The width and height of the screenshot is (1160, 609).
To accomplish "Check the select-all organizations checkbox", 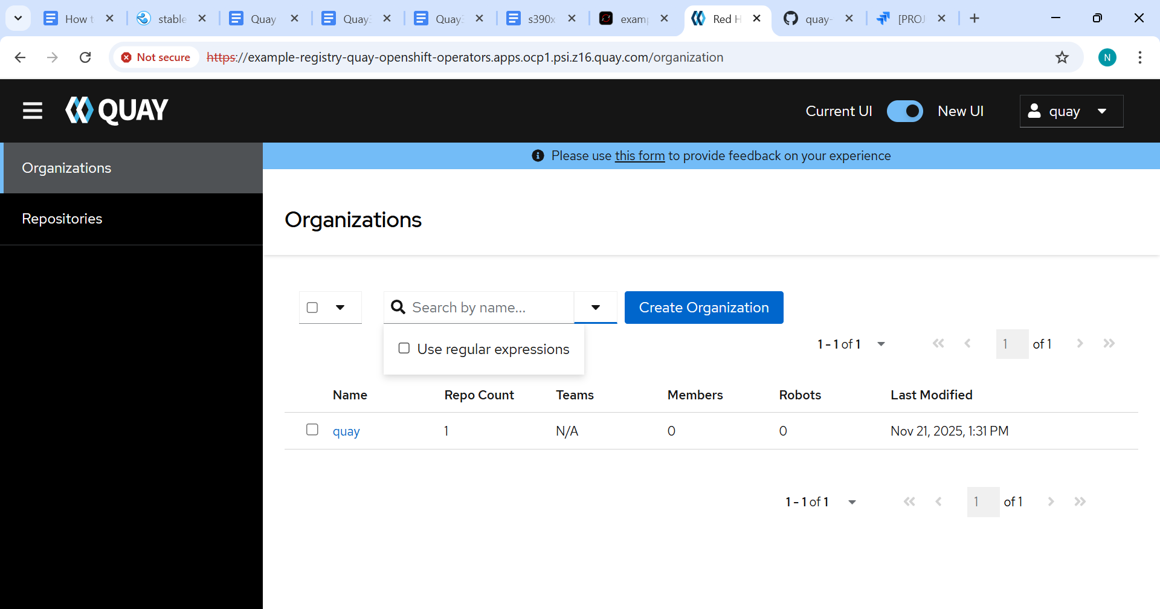I will (x=312, y=308).
